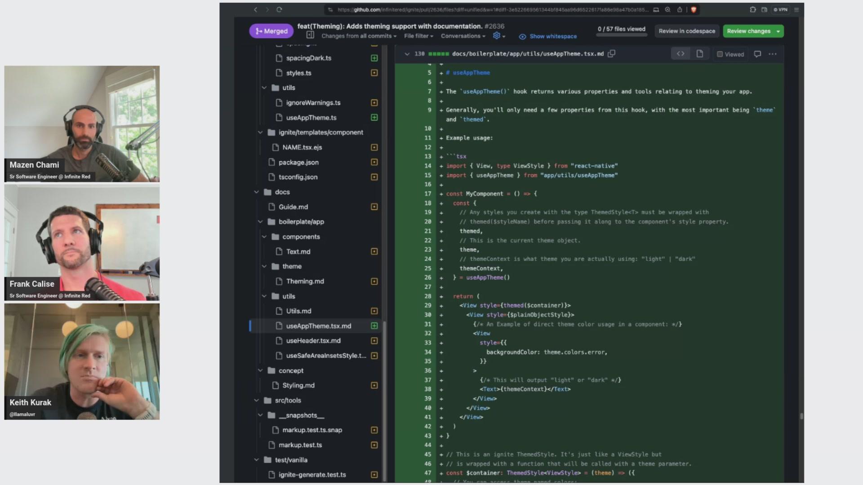Collapse the theme folder in docs
Image resolution: width=863 pixels, height=485 pixels.
264,266
